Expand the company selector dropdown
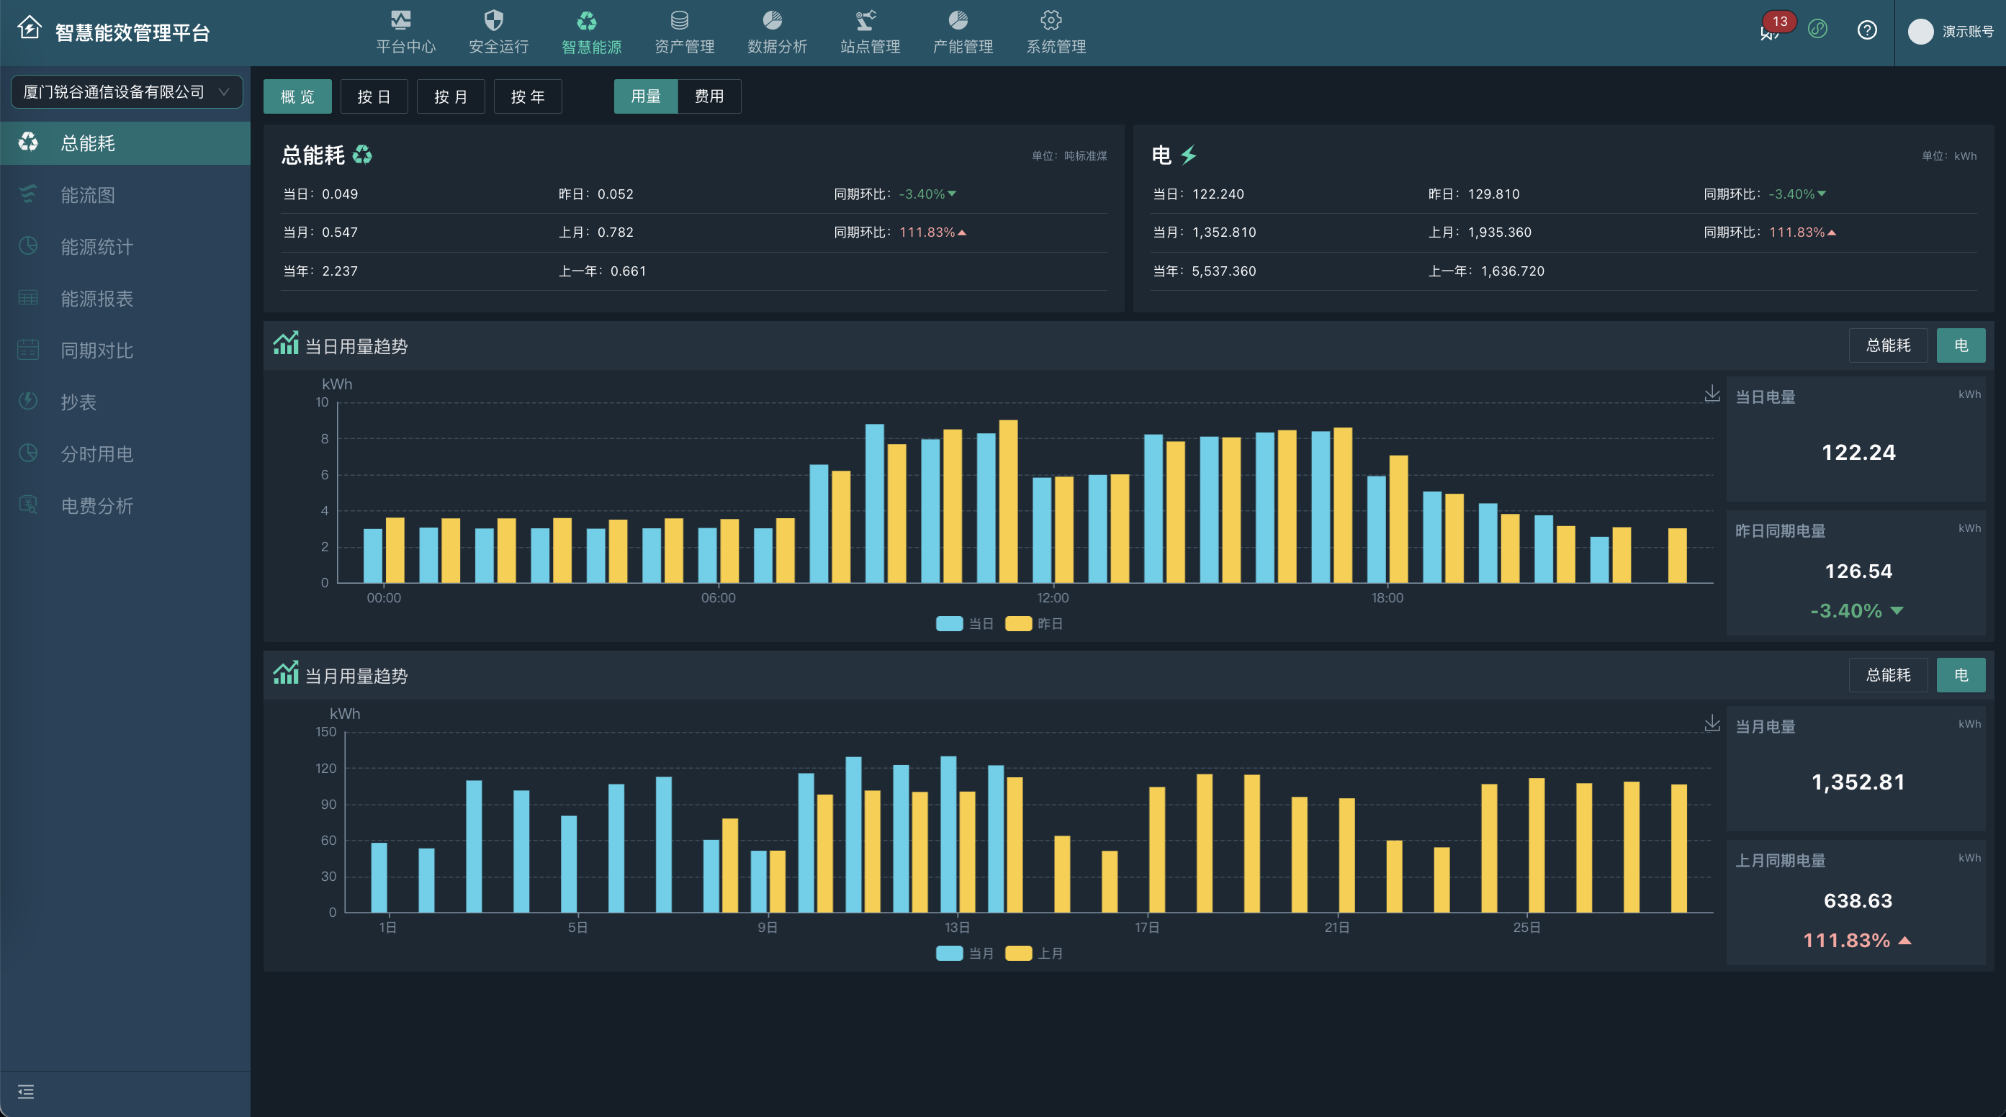Image resolution: width=2006 pixels, height=1117 pixels. pyautogui.click(x=127, y=92)
